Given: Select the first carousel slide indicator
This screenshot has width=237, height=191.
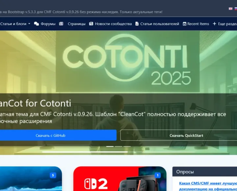Looking at the screenshot, I should [110, 147].
